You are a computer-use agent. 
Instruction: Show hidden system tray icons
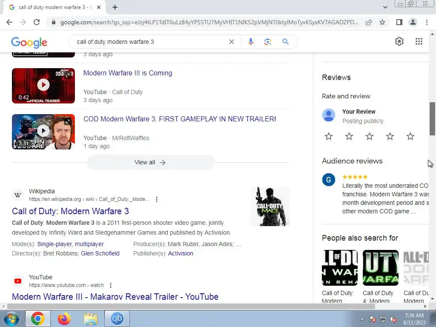[362, 319]
